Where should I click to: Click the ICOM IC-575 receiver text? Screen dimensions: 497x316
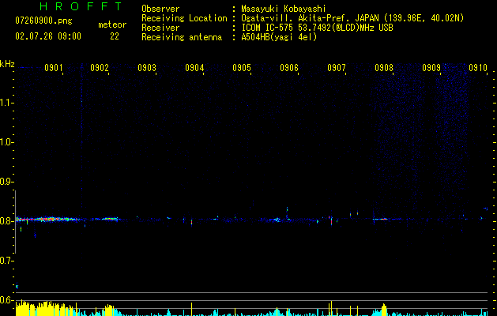point(317,28)
